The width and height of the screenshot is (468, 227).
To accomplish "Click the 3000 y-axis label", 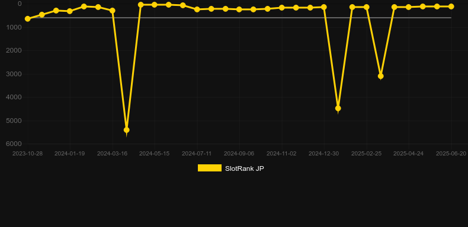I will click(14, 74).
